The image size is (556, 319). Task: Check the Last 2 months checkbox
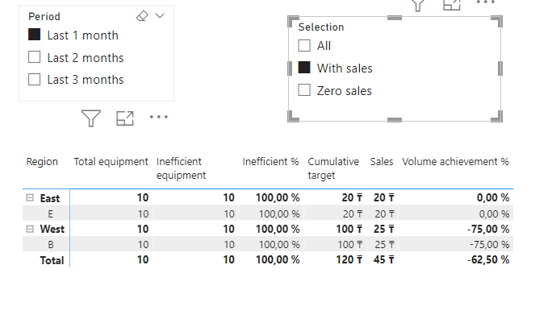tap(35, 57)
